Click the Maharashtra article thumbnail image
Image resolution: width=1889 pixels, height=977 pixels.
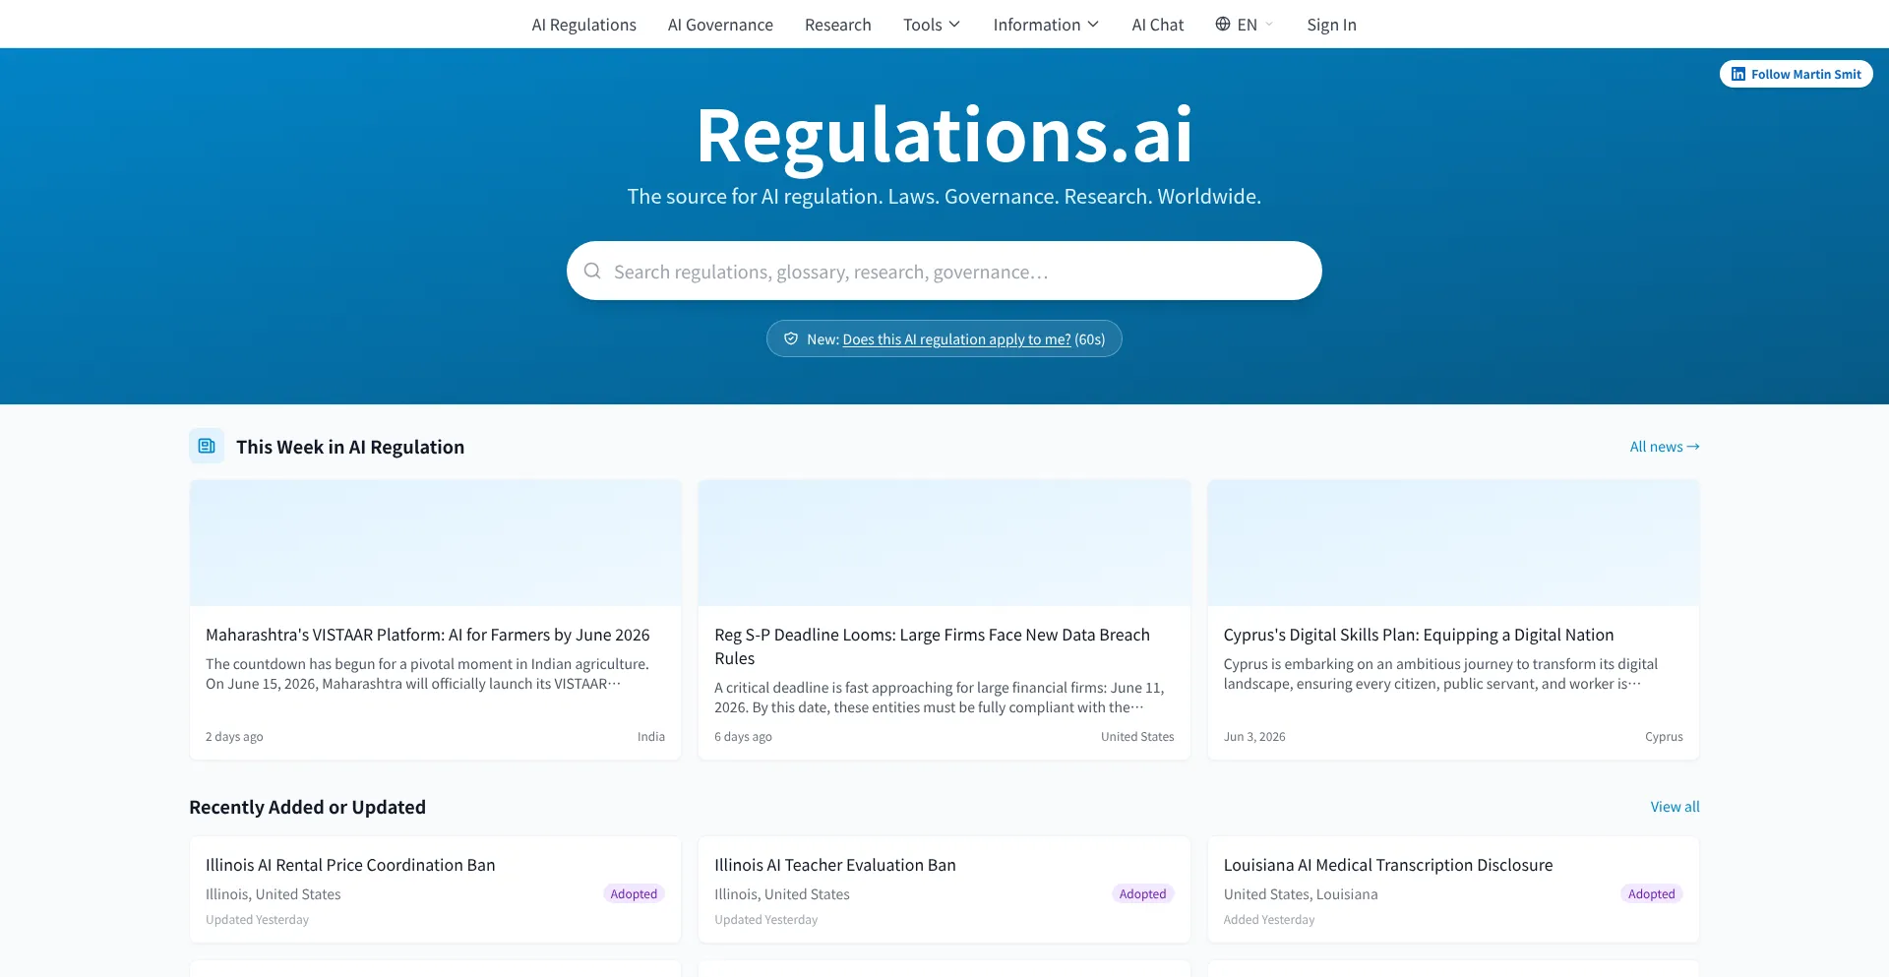(435, 542)
